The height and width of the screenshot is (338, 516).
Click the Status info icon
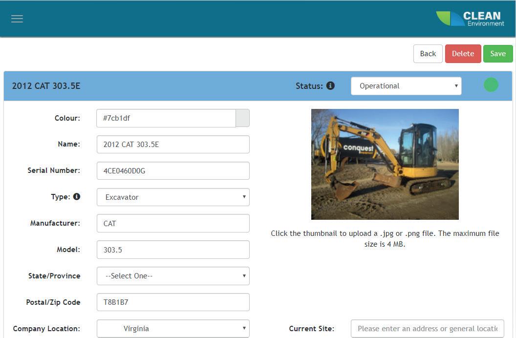[330, 86]
